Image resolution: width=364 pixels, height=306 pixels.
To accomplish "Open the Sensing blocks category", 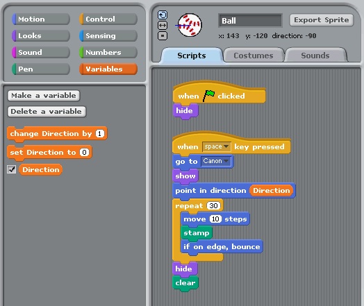I will 108,35.
